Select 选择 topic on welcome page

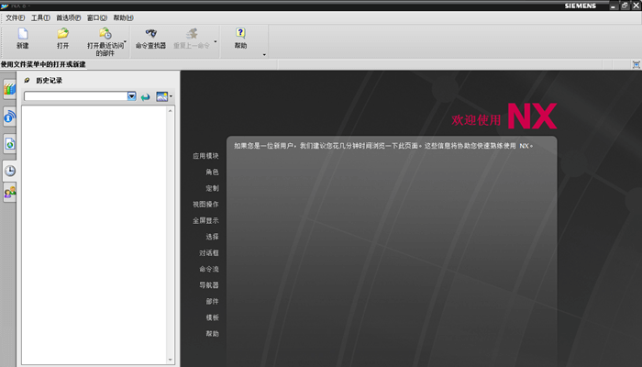(x=212, y=237)
